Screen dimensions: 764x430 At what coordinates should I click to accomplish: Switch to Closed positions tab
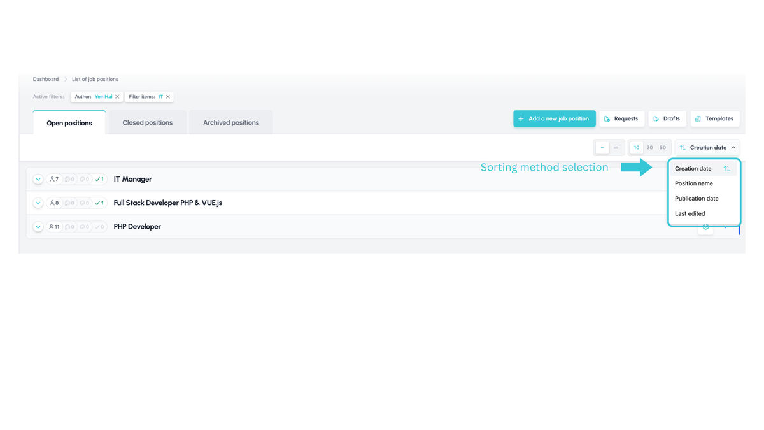(148, 123)
